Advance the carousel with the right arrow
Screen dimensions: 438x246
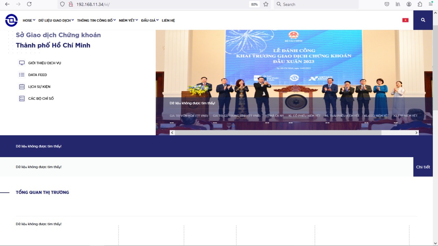pos(416,133)
